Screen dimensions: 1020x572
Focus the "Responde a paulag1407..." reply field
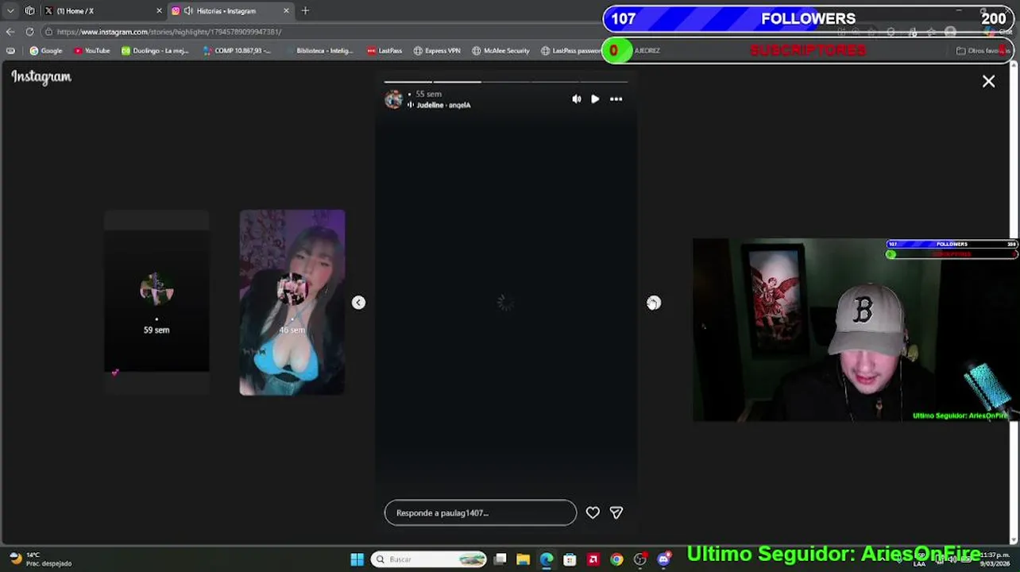click(x=481, y=512)
